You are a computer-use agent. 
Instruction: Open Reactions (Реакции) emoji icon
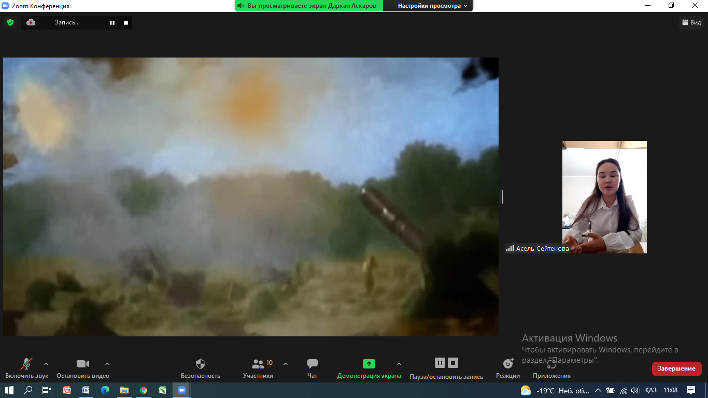coord(508,364)
